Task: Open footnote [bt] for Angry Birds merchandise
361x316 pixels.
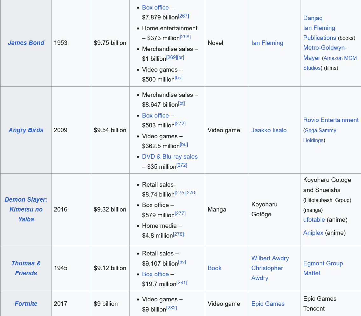Action: point(181,103)
